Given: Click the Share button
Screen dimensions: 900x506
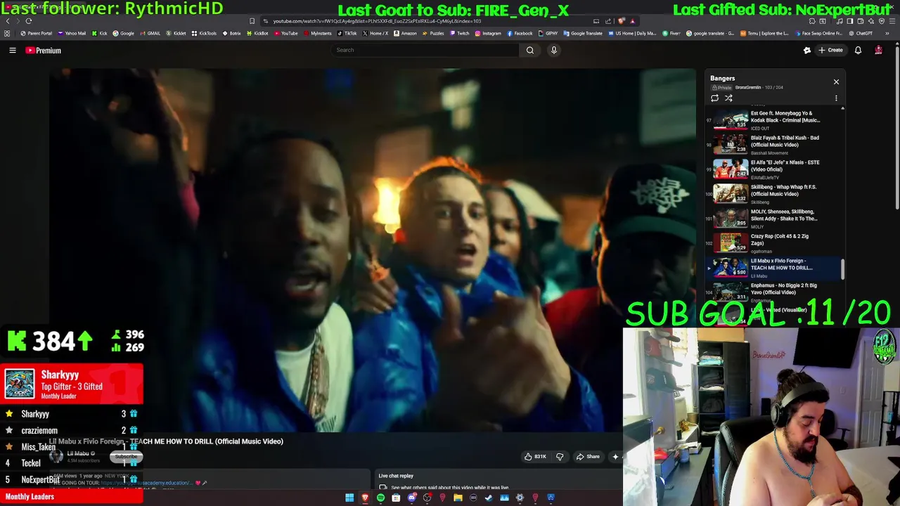Looking at the screenshot, I should click(x=588, y=457).
